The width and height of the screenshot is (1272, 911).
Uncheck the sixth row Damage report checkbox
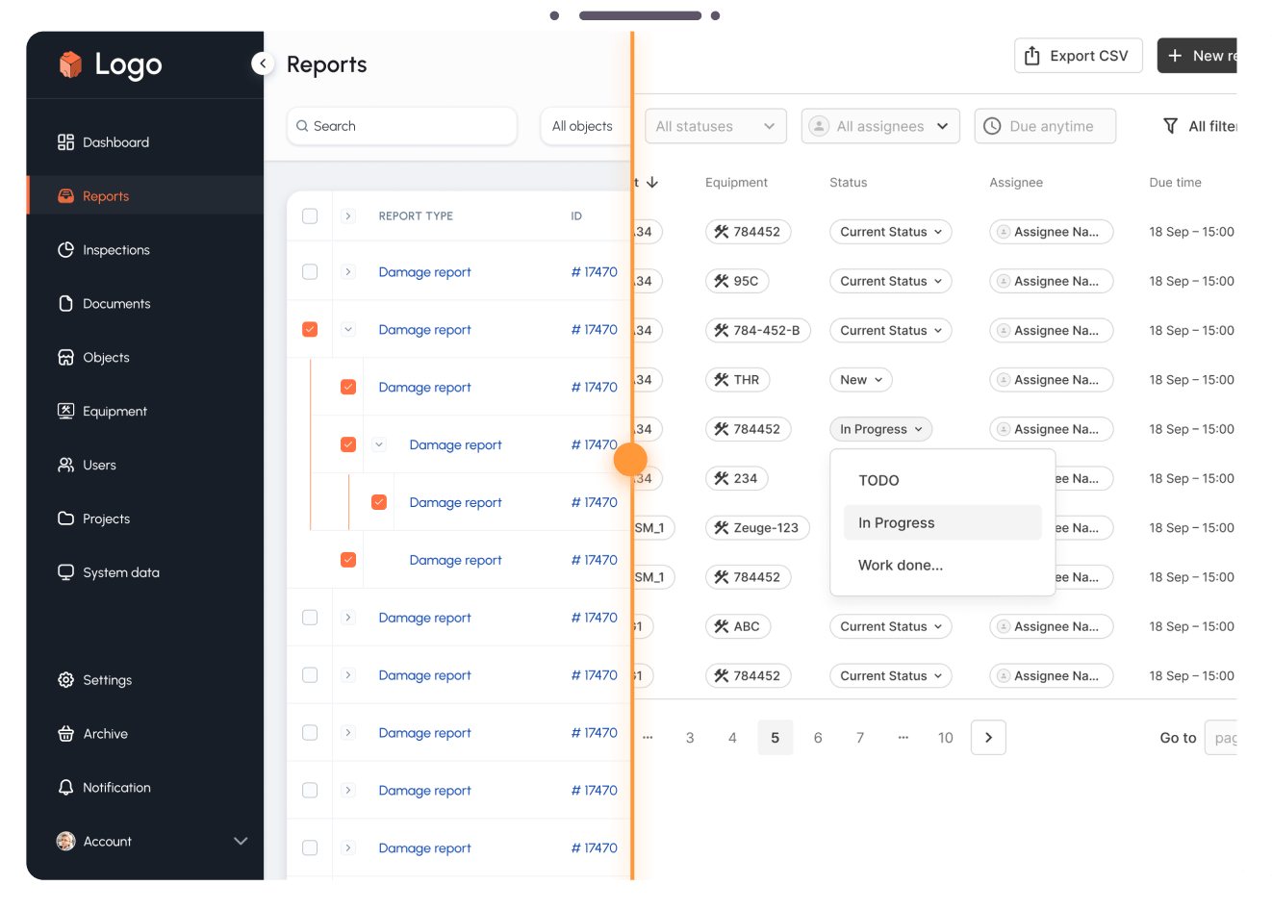(348, 560)
